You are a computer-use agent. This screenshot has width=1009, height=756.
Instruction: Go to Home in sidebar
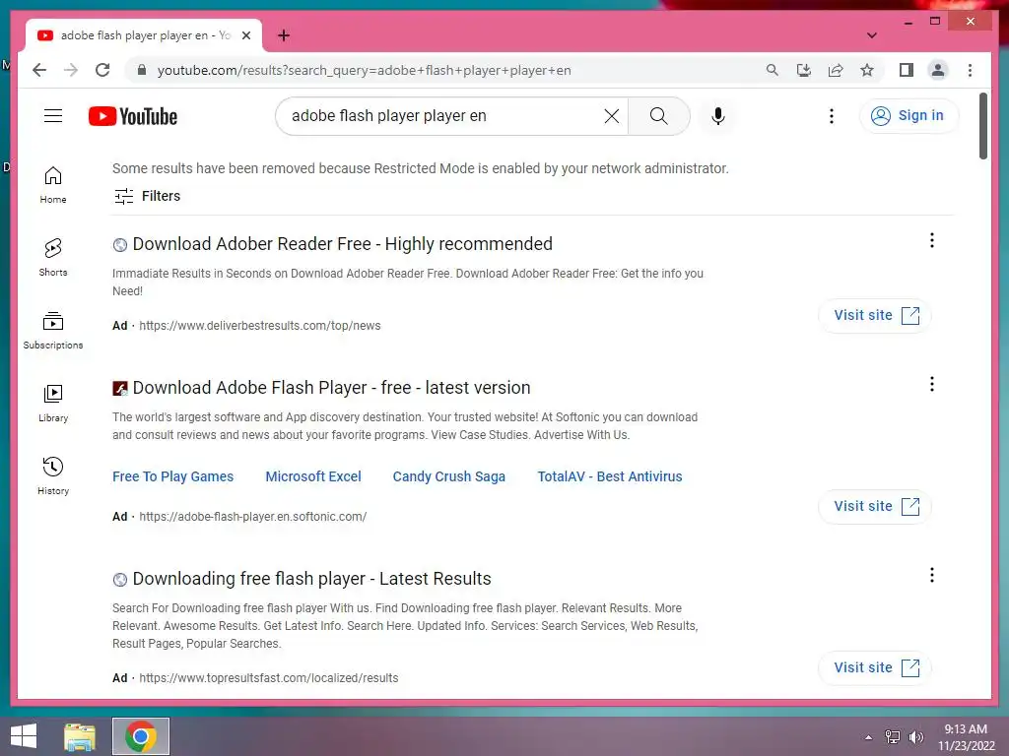pos(53,184)
